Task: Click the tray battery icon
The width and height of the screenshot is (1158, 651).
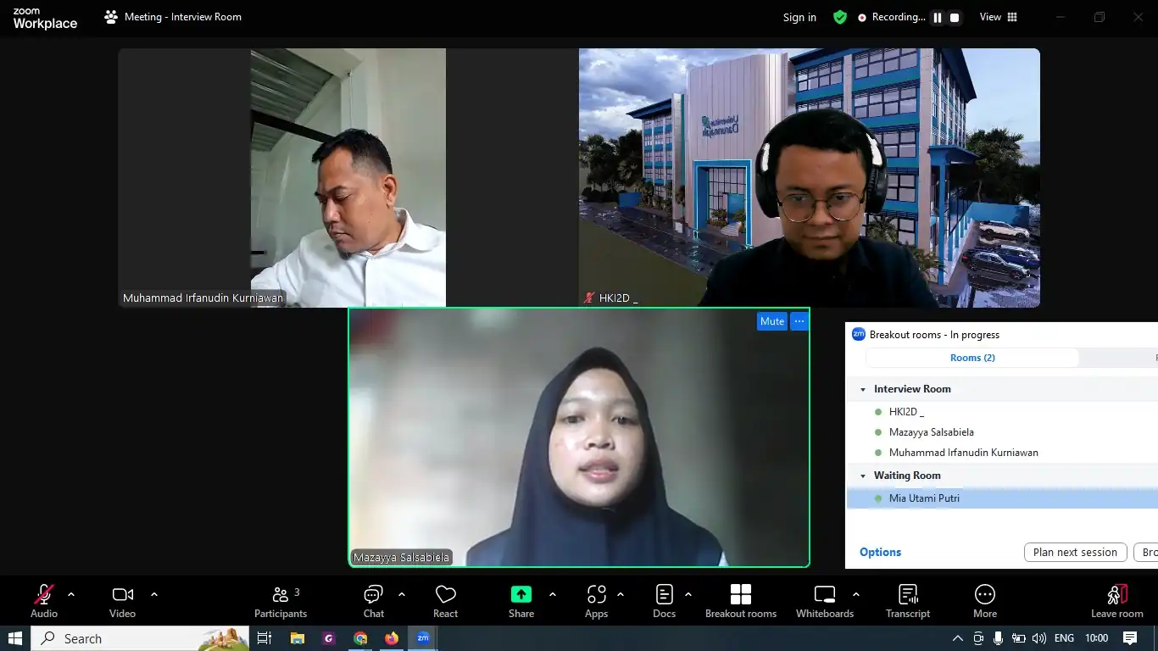Action: 1019,638
